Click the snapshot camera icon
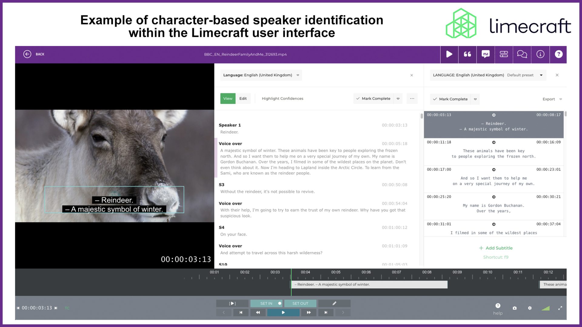Viewport: 582px width, 327px height. [514, 308]
